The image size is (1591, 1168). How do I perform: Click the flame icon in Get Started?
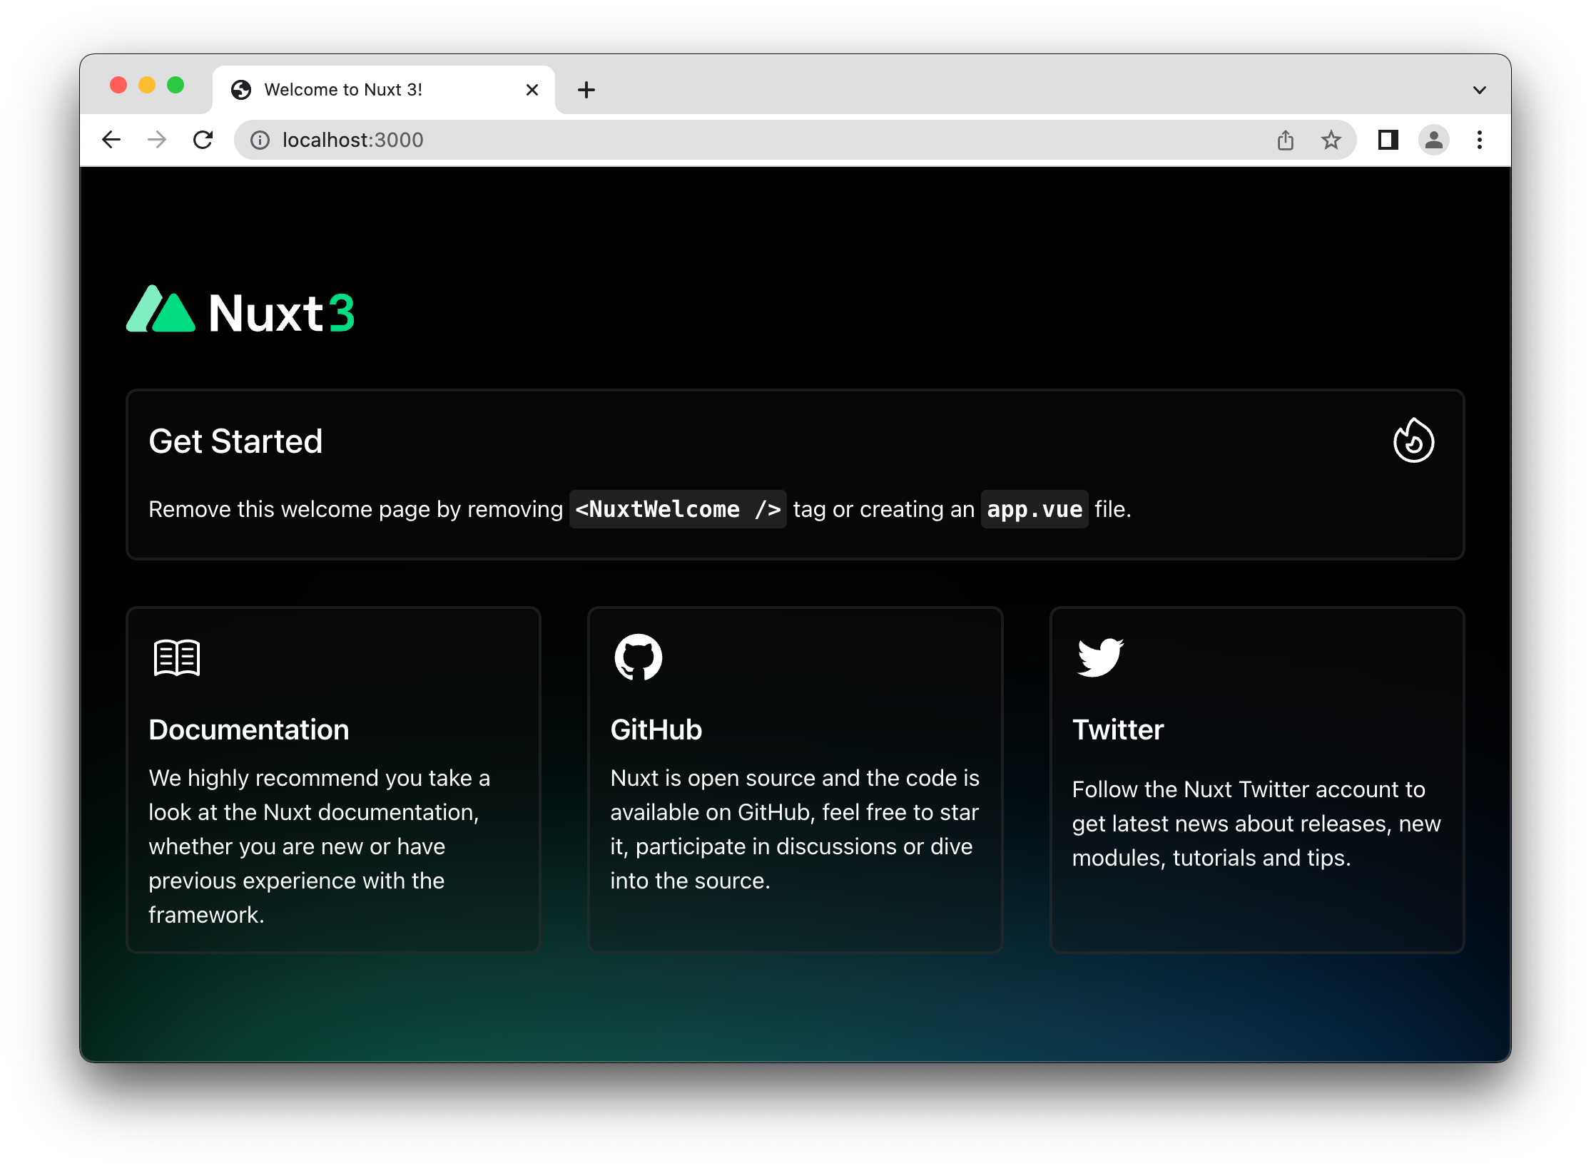pyautogui.click(x=1413, y=441)
